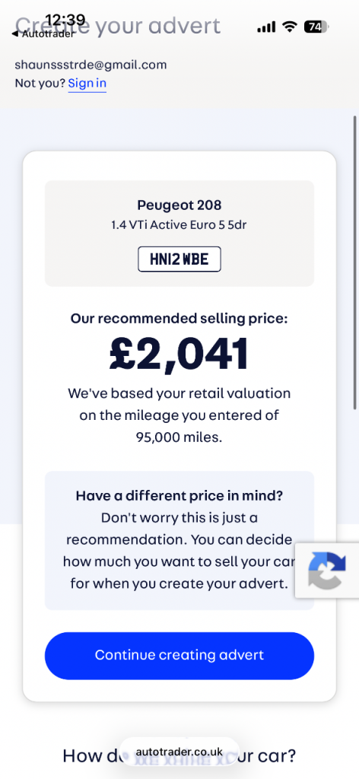This screenshot has width=359, height=779.
Task: Tap the cellular signal bars
Action: point(266,27)
